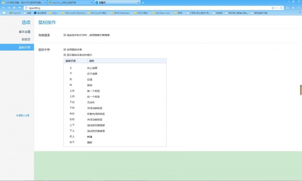The image size is (302, 181).
Task: Go back using the browser back arrow
Action: (x=4, y=8)
